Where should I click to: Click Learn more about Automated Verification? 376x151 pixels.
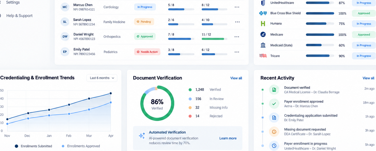[228, 138]
